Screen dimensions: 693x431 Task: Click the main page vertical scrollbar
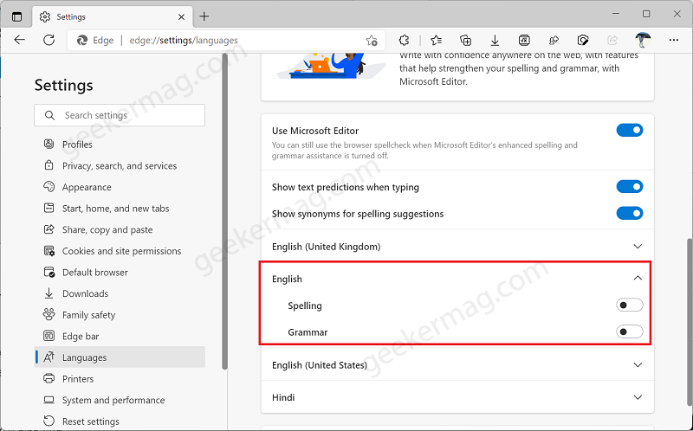[x=689, y=321]
